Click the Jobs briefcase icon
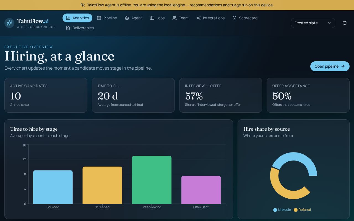This screenshot has height=221, width=354. click(x=152, y=18)
